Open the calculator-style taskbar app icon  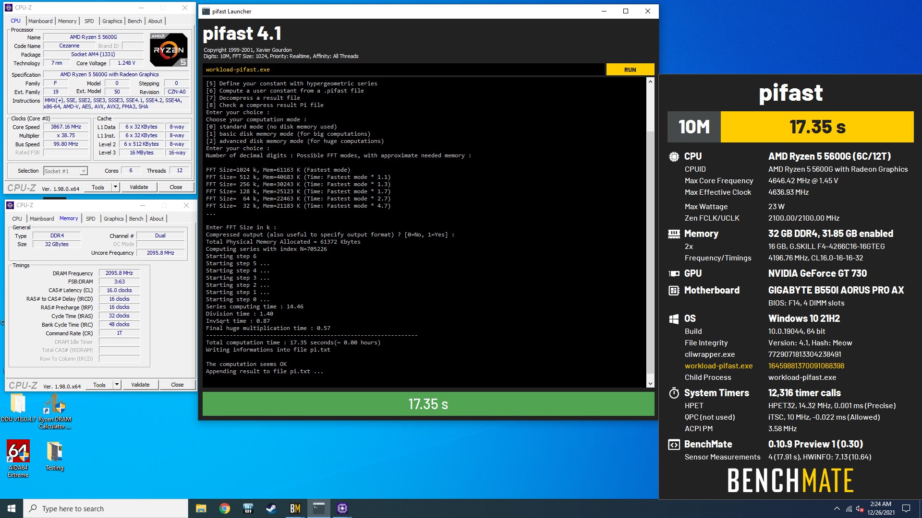pos(248,508)
